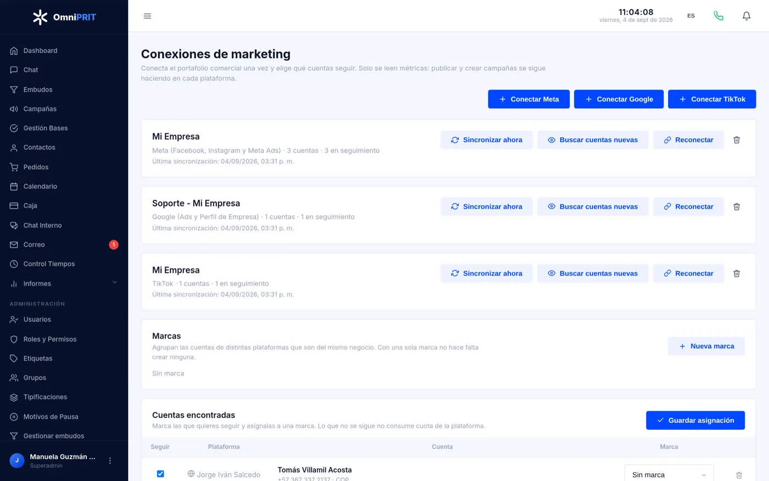The width and height of the screenshot is (769, 481).
Task: Select the Tomás Villamil Acosta account name
Action: click(x=314, y=470)
